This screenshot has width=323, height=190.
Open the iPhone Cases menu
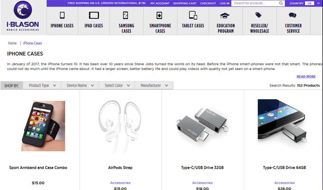[62, 25]
